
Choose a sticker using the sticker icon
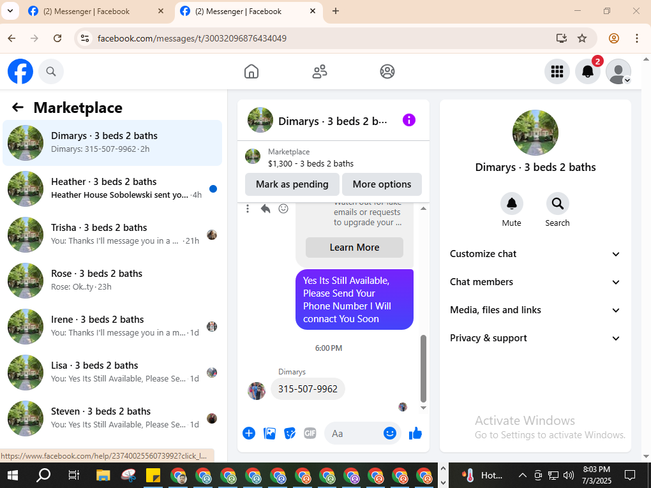[290, 434]
